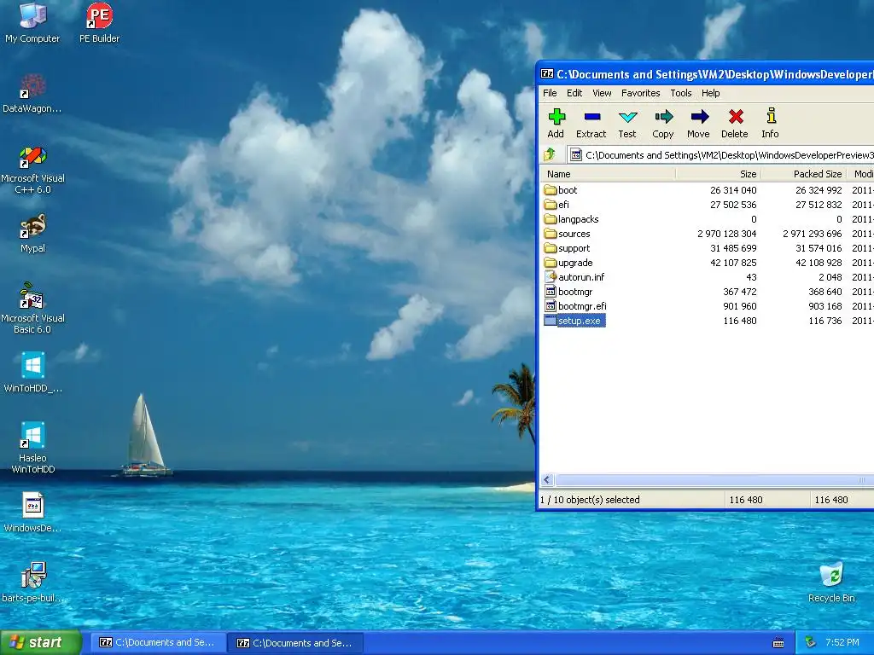Select the Mypal browser shortcut
The image size is (874, 655).
click(32, 234)
